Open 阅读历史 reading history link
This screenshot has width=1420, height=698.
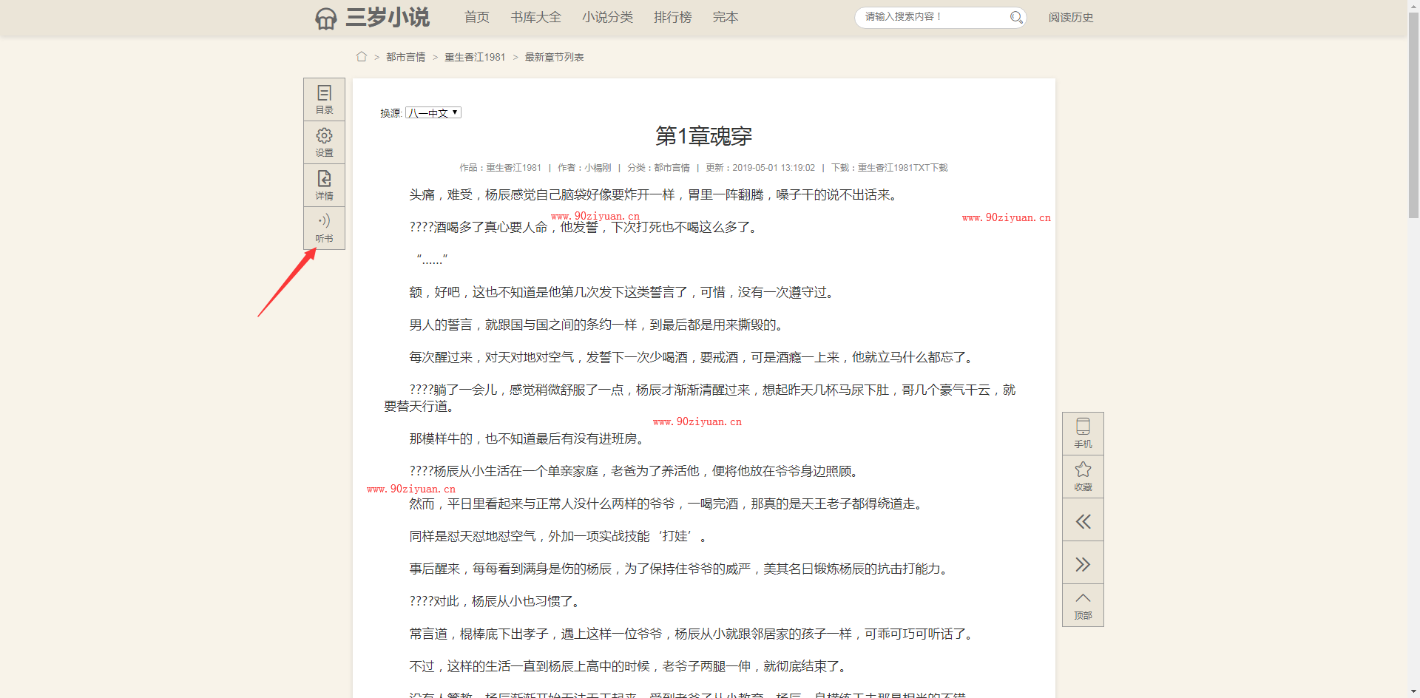pos(1070,17)
